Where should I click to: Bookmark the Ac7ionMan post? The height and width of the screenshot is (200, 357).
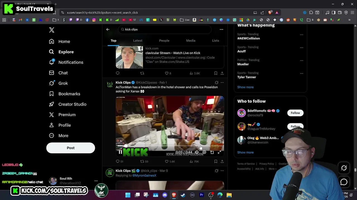[216, 161]
